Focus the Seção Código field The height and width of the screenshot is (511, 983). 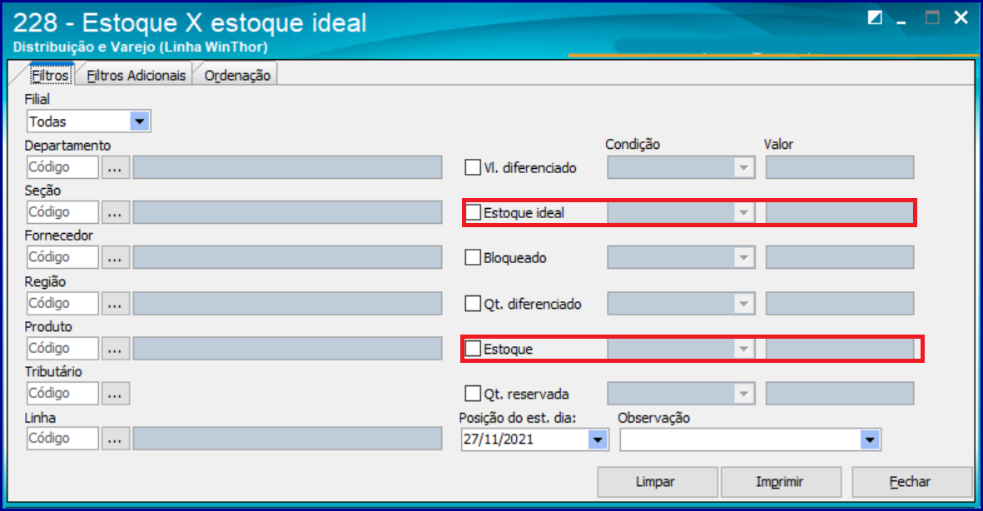[62, 212]
